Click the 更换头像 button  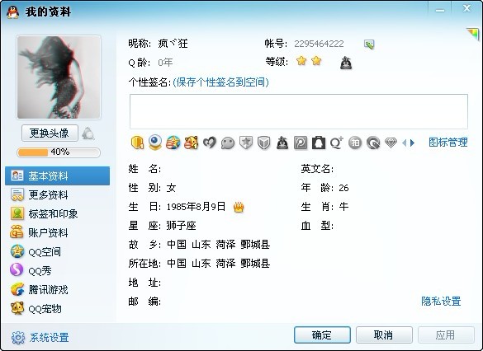50,133
